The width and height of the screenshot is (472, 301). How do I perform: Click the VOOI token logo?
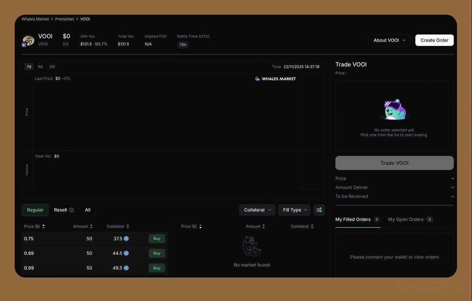28,41
